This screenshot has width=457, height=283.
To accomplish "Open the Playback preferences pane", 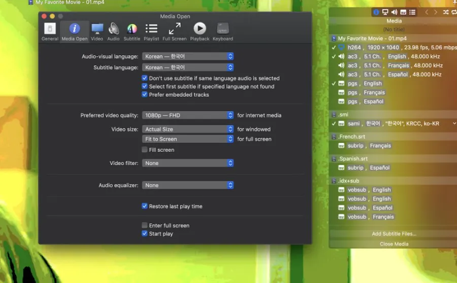I will click(200, 32).
